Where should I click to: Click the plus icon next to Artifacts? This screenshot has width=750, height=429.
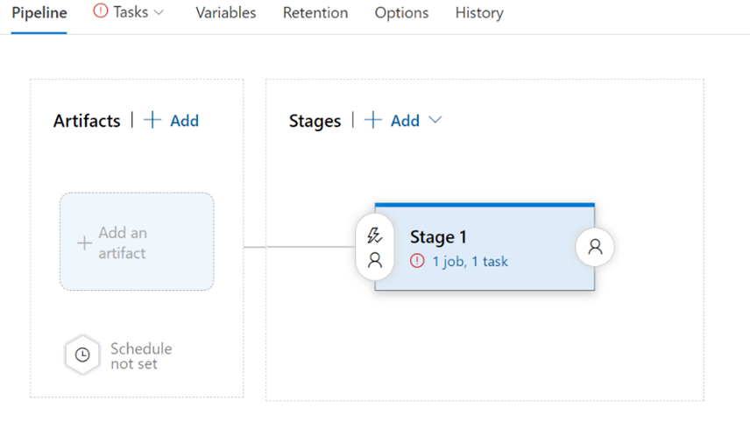pyautogui.click(x=152, y=121)
